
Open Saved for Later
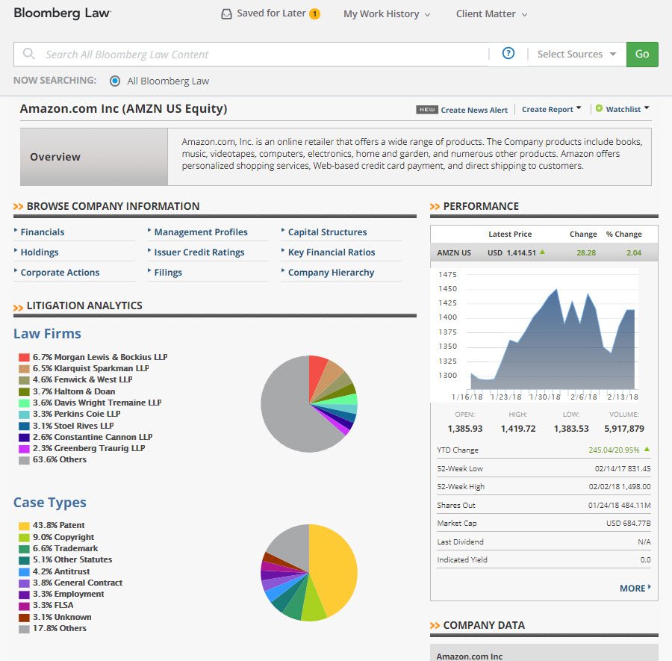(271, 13)
